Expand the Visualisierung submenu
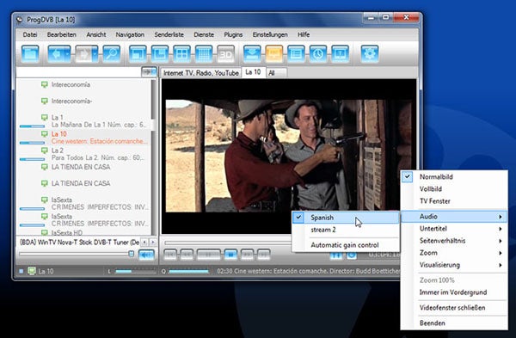 point(454,265)
